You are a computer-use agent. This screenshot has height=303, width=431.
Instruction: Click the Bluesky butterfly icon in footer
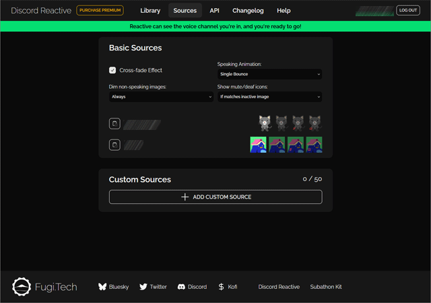(102, 287)
